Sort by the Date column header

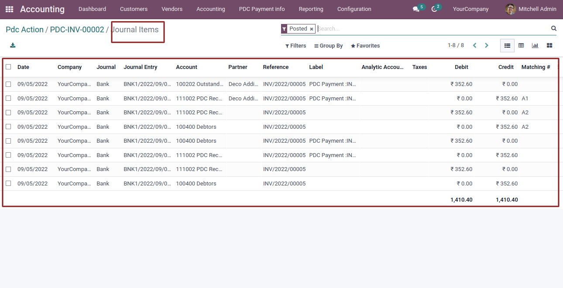(x=23, y=67)
